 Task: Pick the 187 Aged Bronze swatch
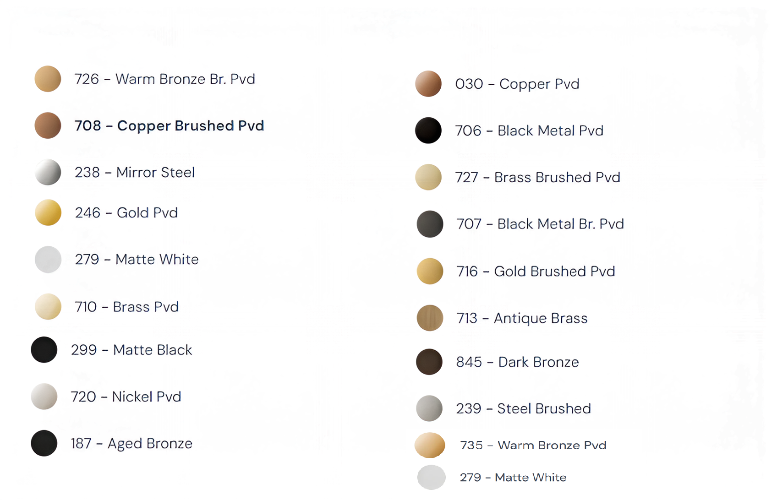point(44,443)
